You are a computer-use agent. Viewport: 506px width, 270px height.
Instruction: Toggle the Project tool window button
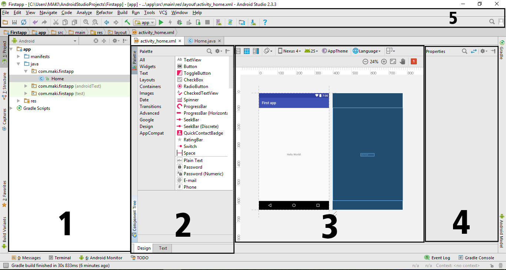coord(4,52)
